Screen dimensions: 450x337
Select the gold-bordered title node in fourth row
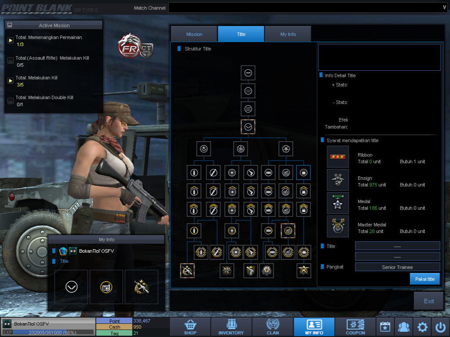(288, 231)
